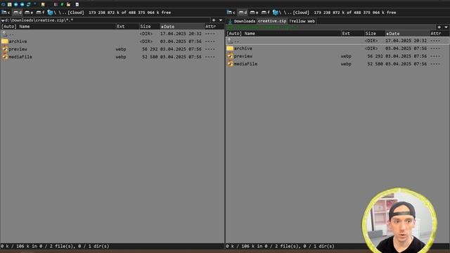This screenshot has width=450, height=253.
Task: Click the green icon in the top toolbar
Action: click(62, 4)
